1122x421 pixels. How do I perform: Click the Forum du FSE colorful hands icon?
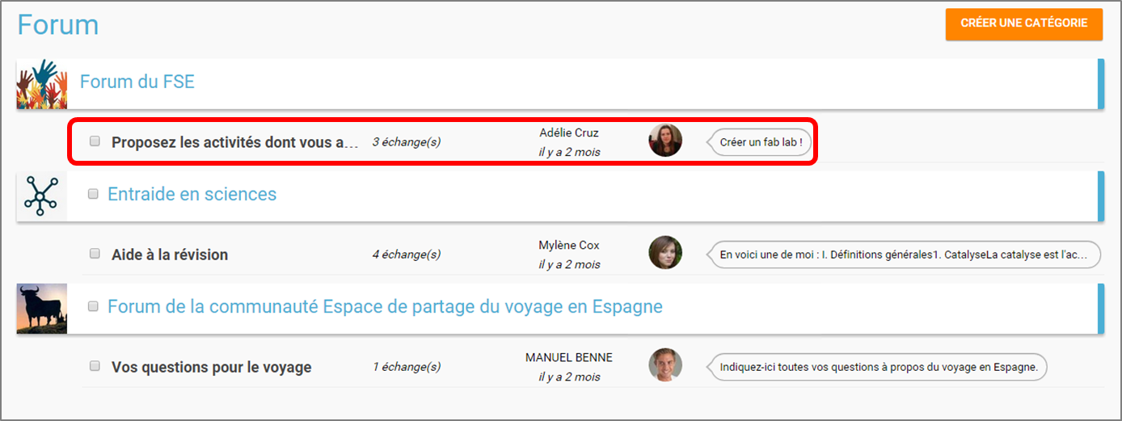pos(41,83)
